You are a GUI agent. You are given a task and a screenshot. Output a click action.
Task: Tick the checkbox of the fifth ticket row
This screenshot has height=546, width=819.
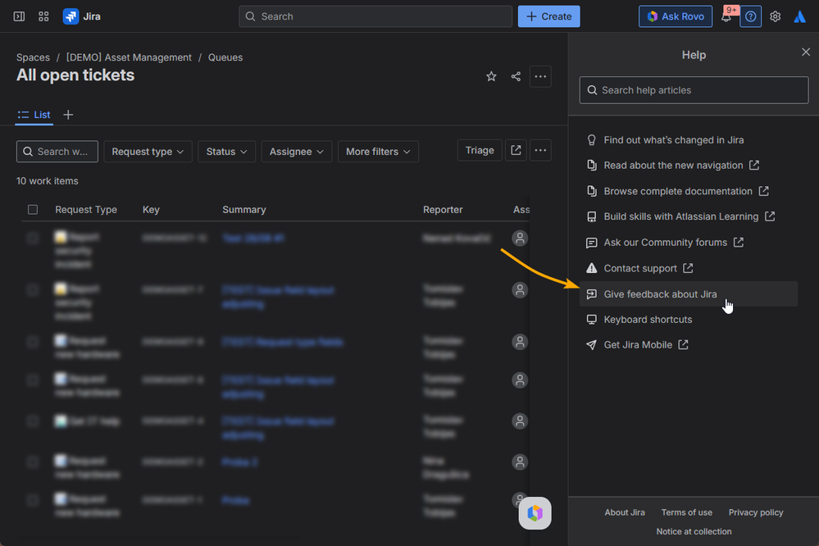tap(33, 421)
